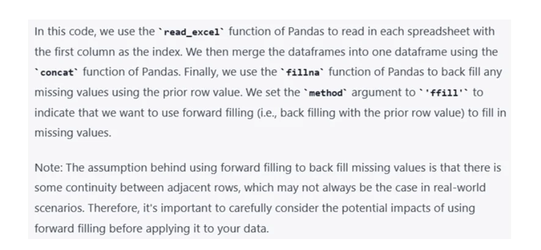This screenshot has width=541, height=250.
Task: Click the word "Note:" starting second paragraph
Action: pos(48,167)
